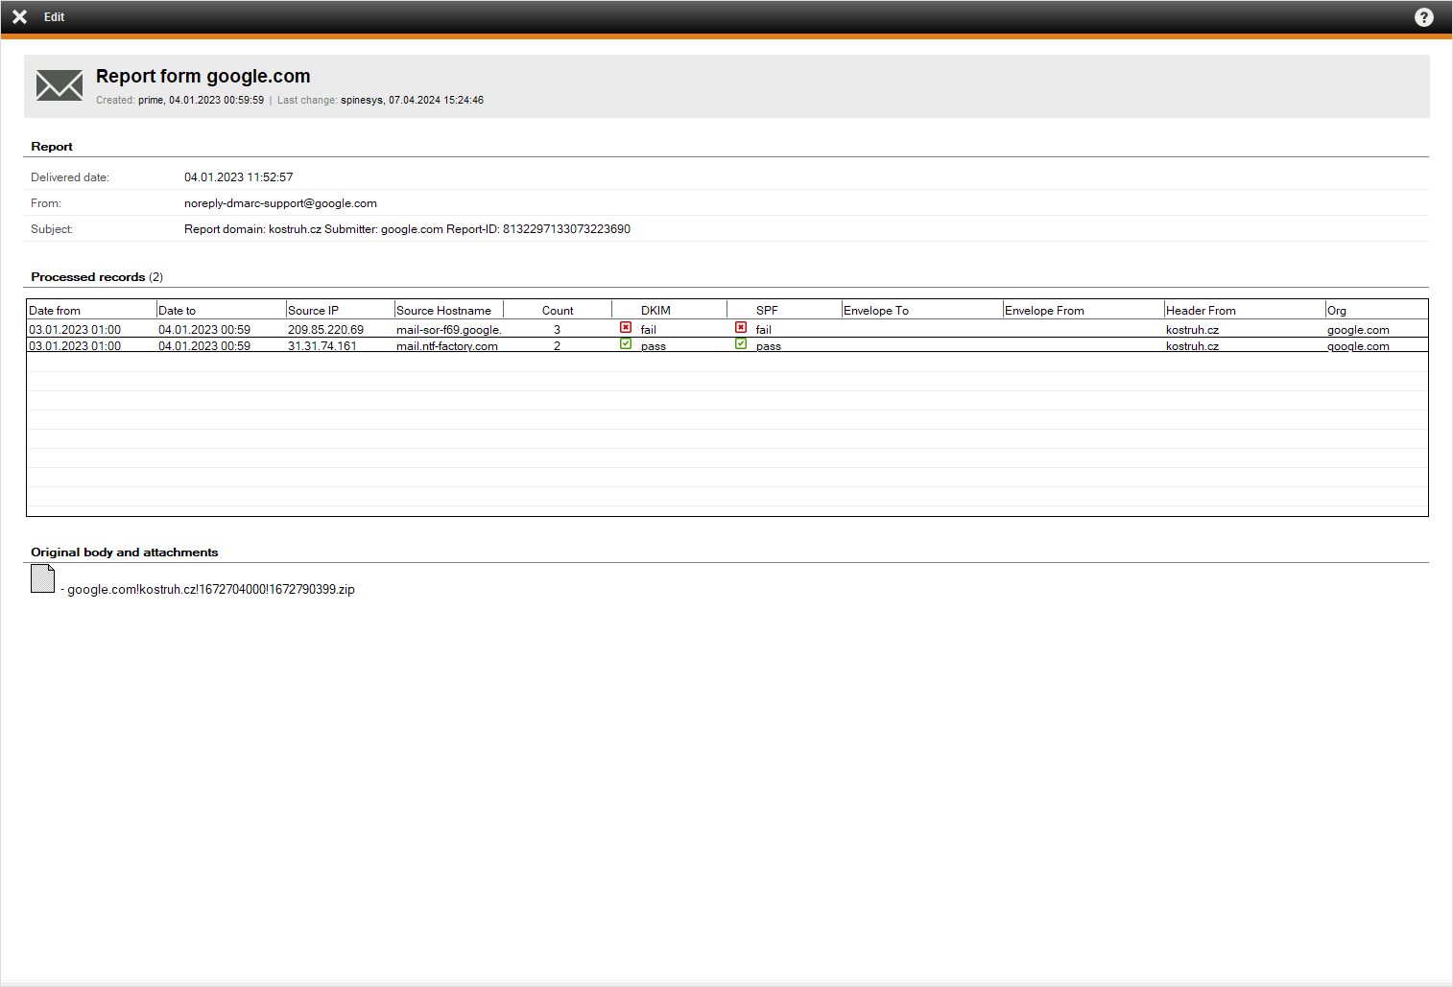Select hostname mail.ntf-factory.com cell

point(446,345)
